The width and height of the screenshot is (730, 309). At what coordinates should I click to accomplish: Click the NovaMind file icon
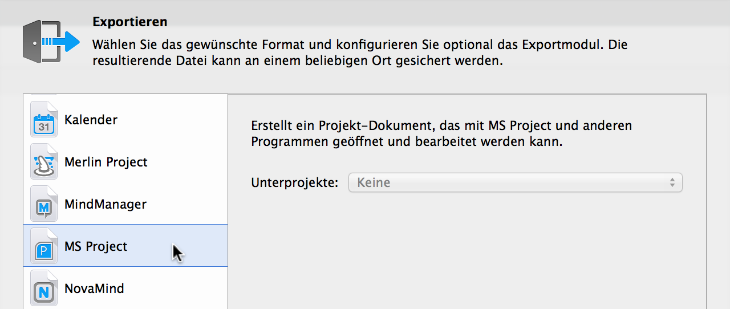44,288
